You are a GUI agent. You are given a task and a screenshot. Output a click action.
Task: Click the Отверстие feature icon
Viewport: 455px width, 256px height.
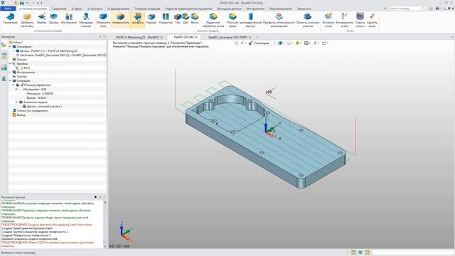click(166, 19)
